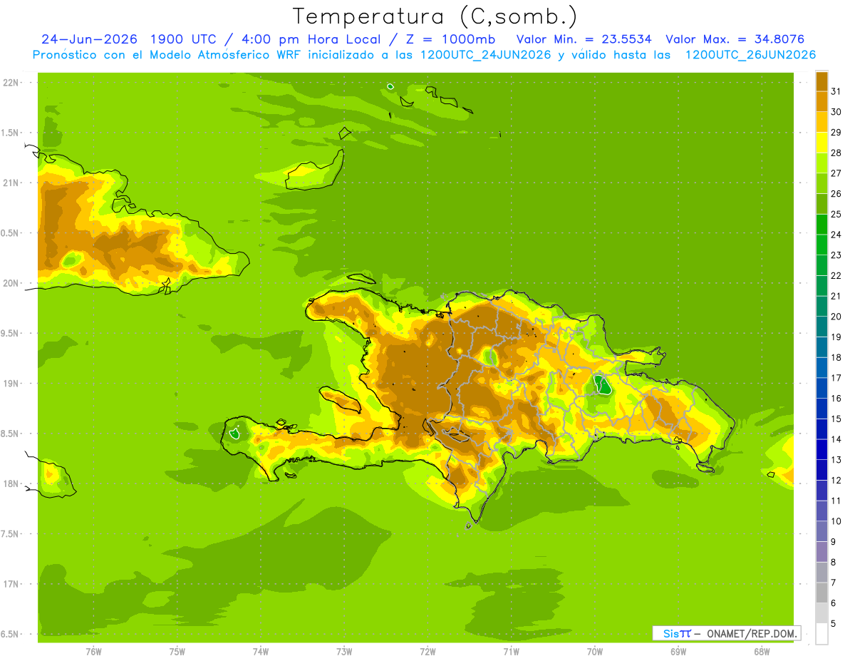Click the '17N' latitude axis label
The height and width of the screenshot is (661, 855).
coord(12,584)
